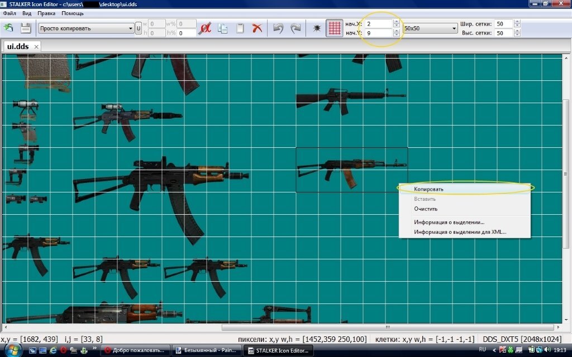The height and width of the screenshot is (357, 572).
Task: Click the open file icon in toolbar
Action: pyautogui.click(x=9, y=28)
